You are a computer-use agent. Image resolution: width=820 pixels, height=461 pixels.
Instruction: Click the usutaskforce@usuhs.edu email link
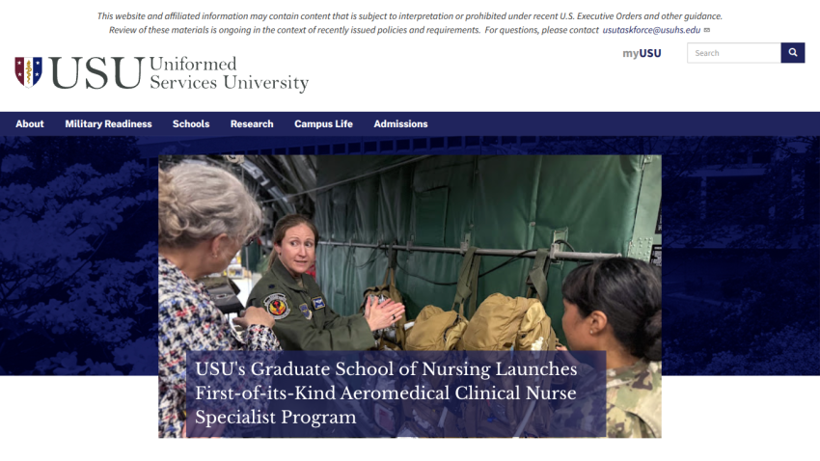651,30
